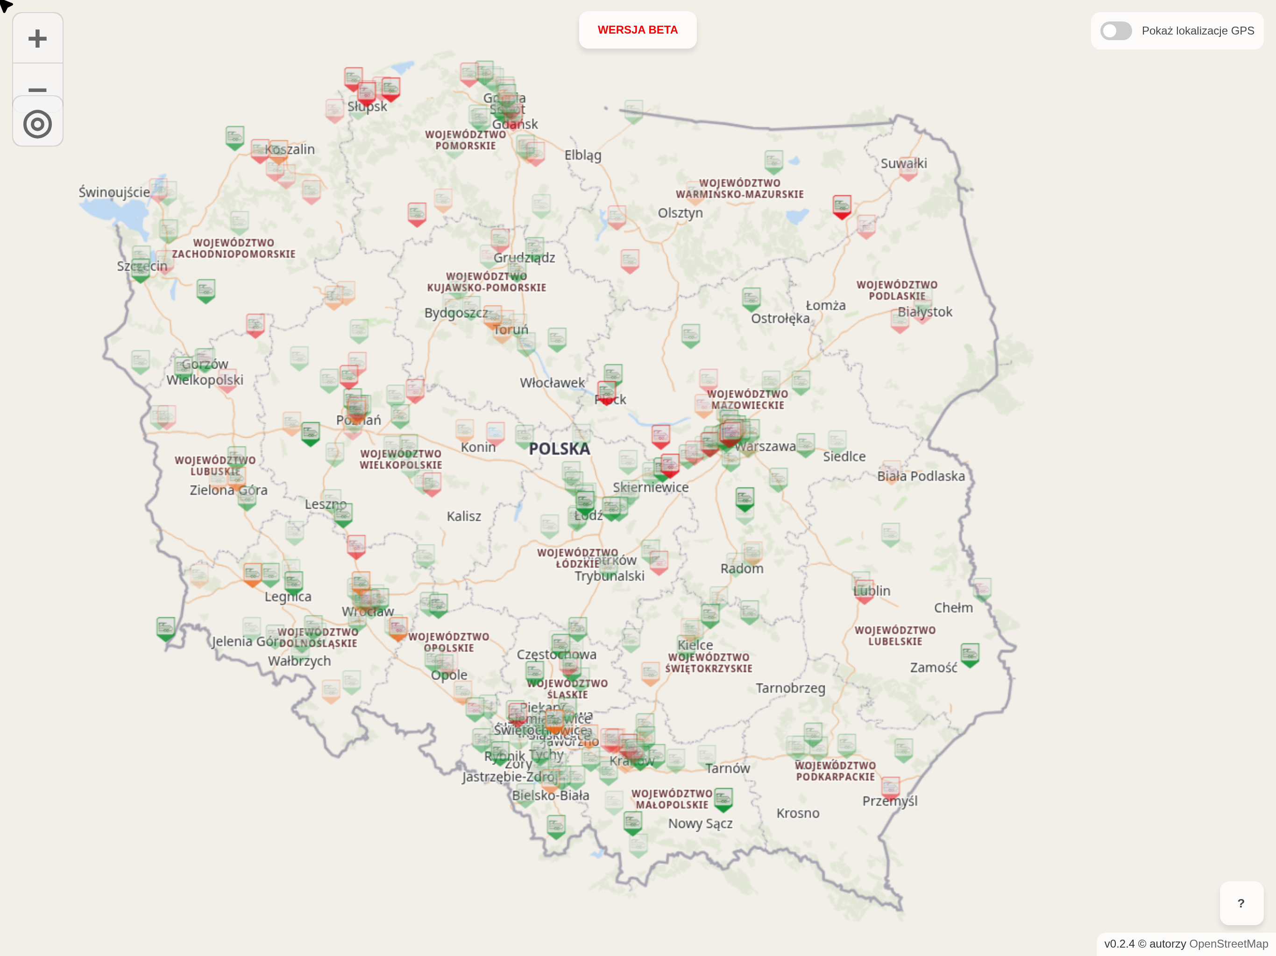Click green marker west of Jelenia Góra
Screen dimensions: 1276x956
click(x=165, y=627)
